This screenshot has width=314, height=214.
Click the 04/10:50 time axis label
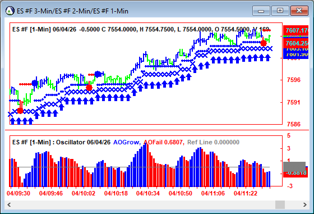coord(181,193)
